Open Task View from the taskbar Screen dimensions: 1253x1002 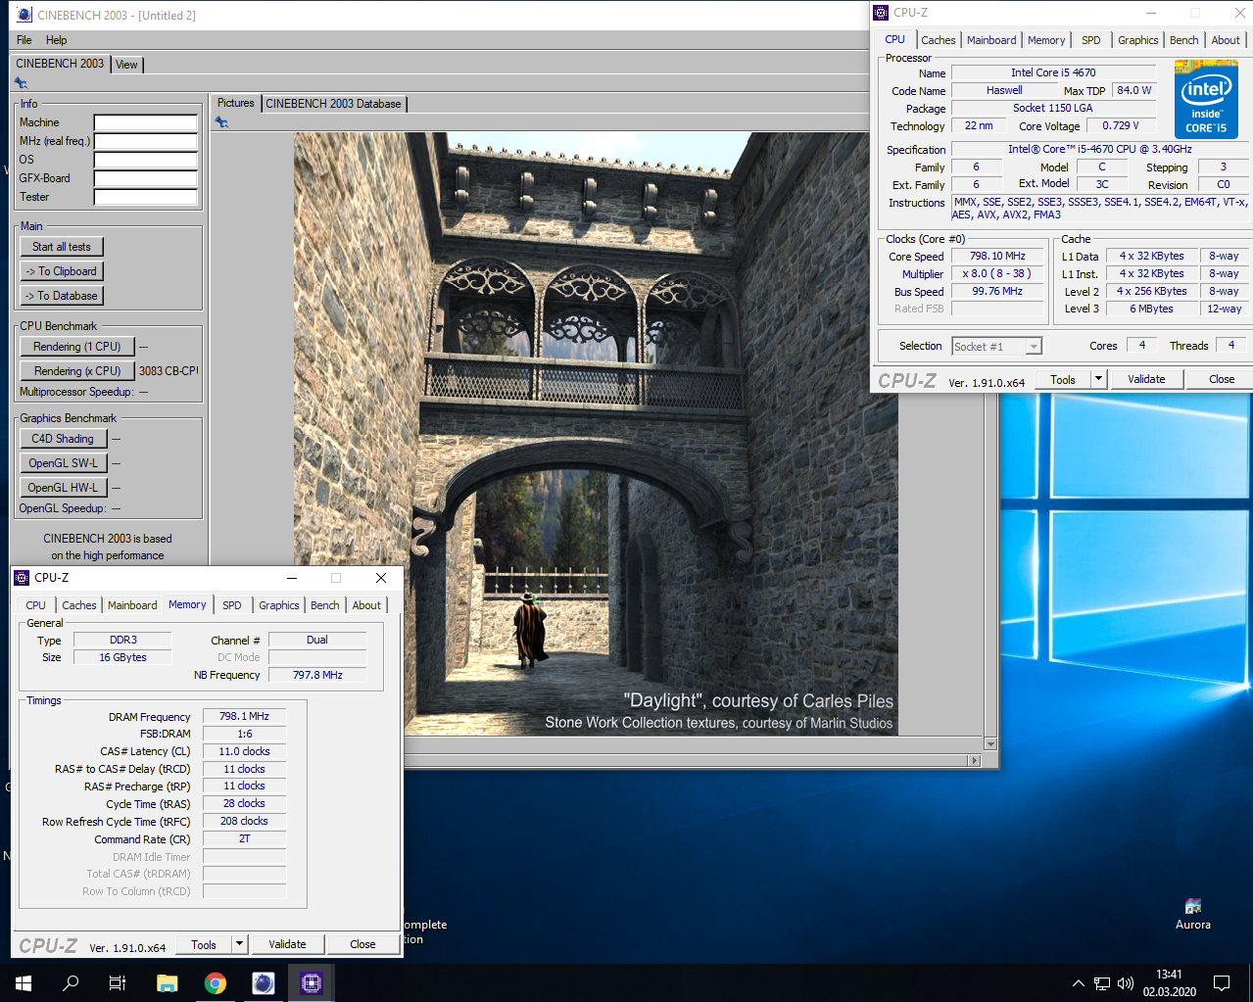point(118,982)
